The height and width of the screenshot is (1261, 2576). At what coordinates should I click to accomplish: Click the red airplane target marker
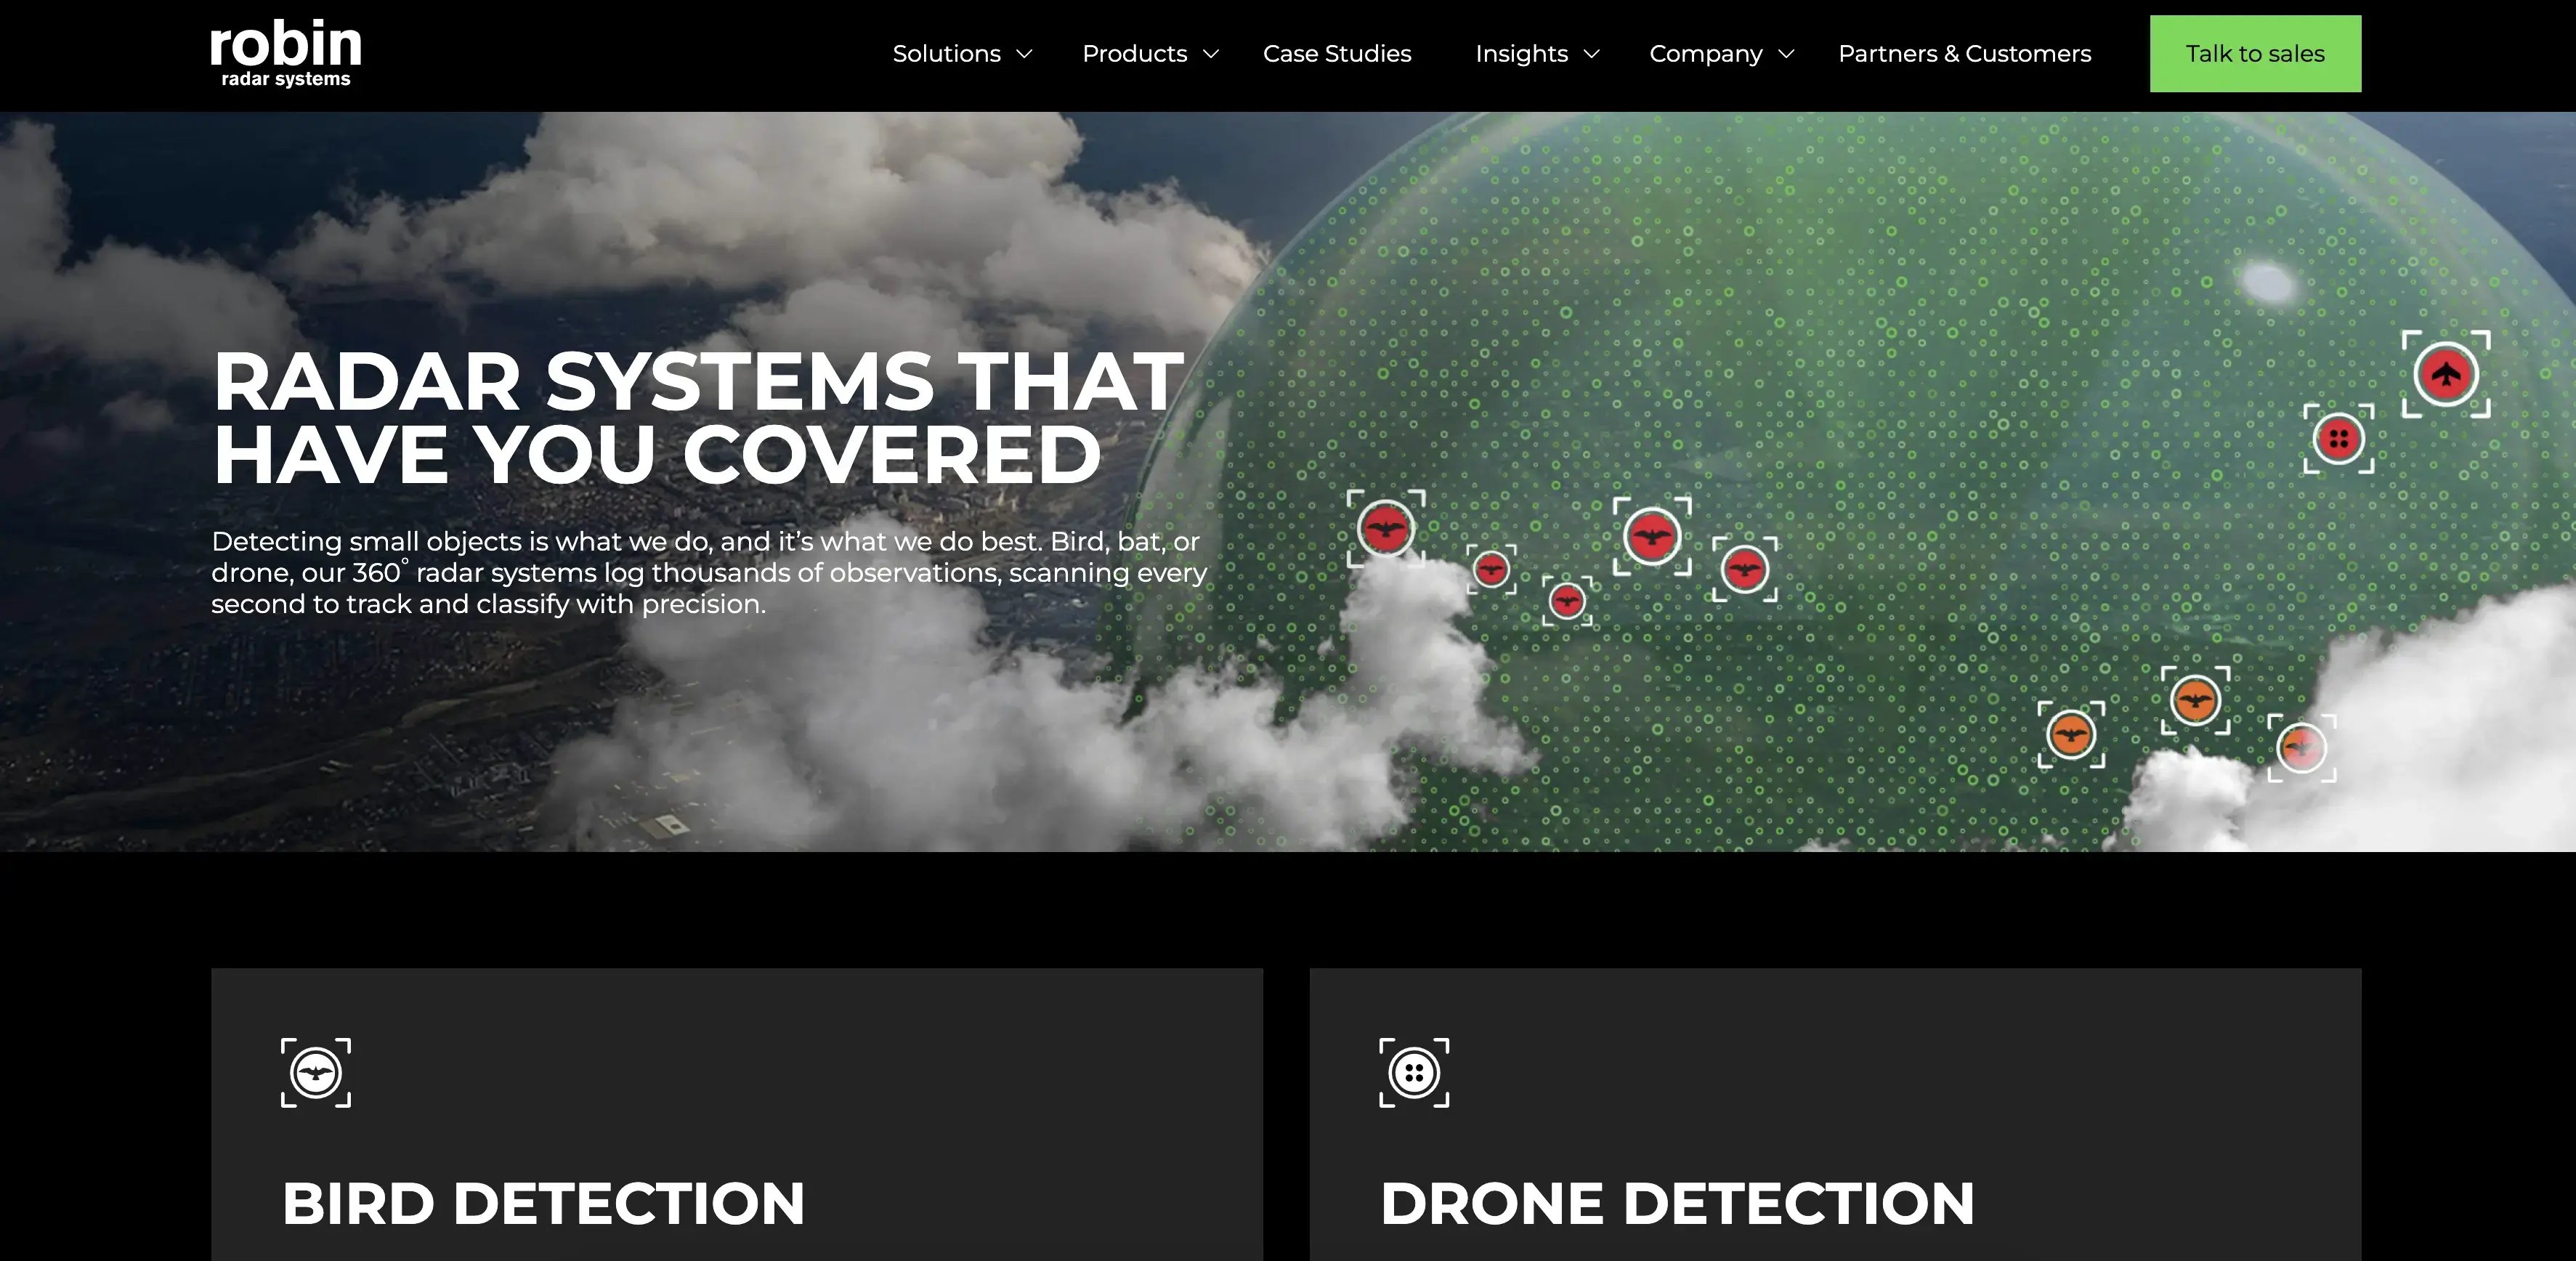[x=2446, y=374]
